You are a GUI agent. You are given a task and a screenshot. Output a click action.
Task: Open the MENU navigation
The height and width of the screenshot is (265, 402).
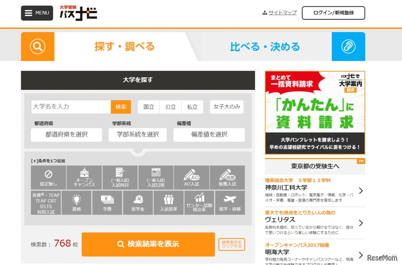pyautogui.click(x=37, y=13)
